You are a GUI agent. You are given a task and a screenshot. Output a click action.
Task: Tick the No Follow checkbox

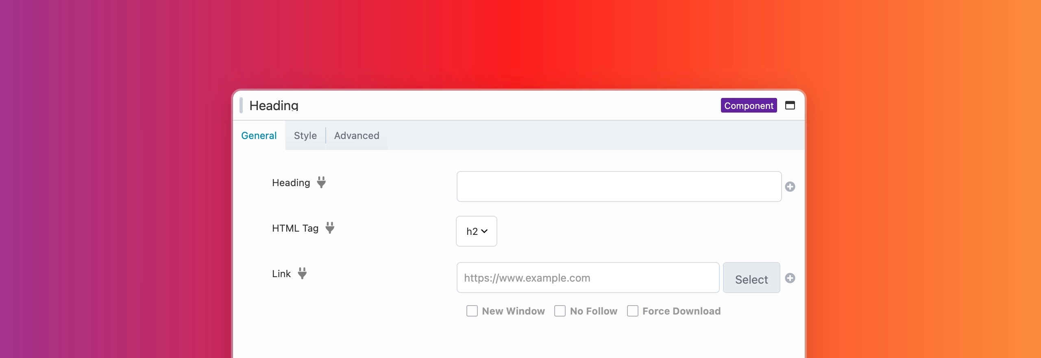[560, 311]
